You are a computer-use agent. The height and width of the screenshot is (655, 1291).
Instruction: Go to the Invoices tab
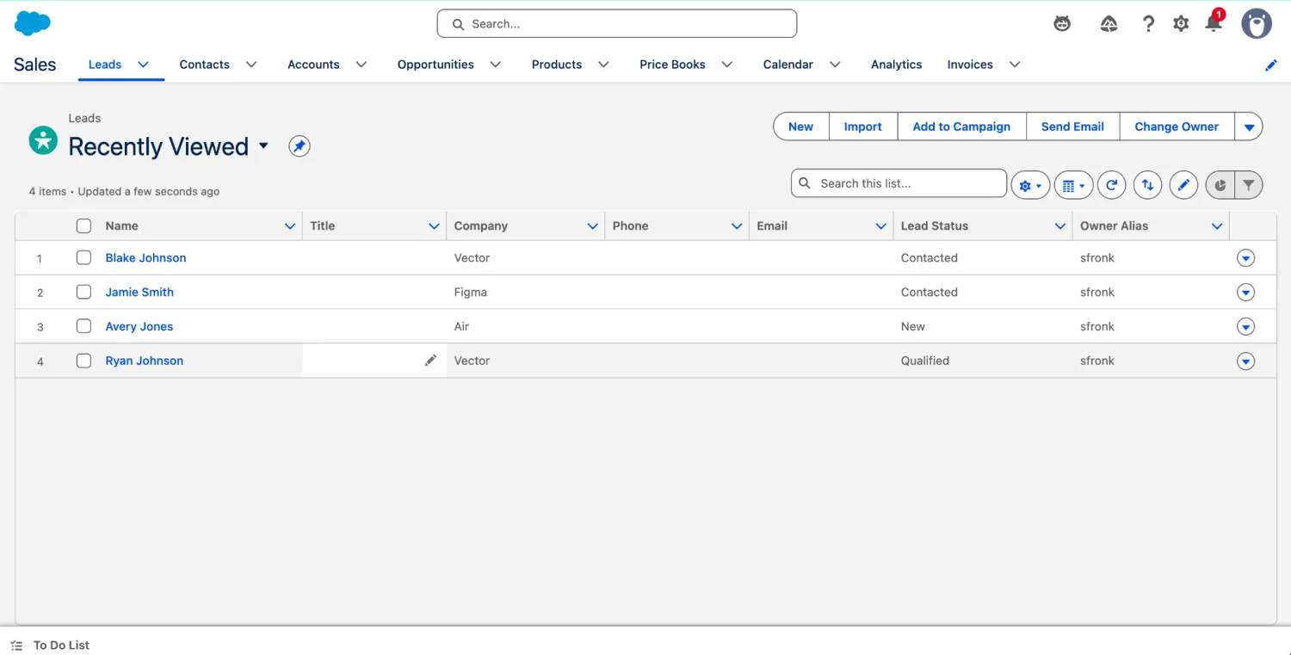pyautogui.click(x=970, y=65)
